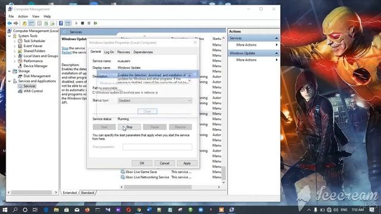381x214 pixels.
Task: Click the Start parameters input field
Action: point(157,147)
